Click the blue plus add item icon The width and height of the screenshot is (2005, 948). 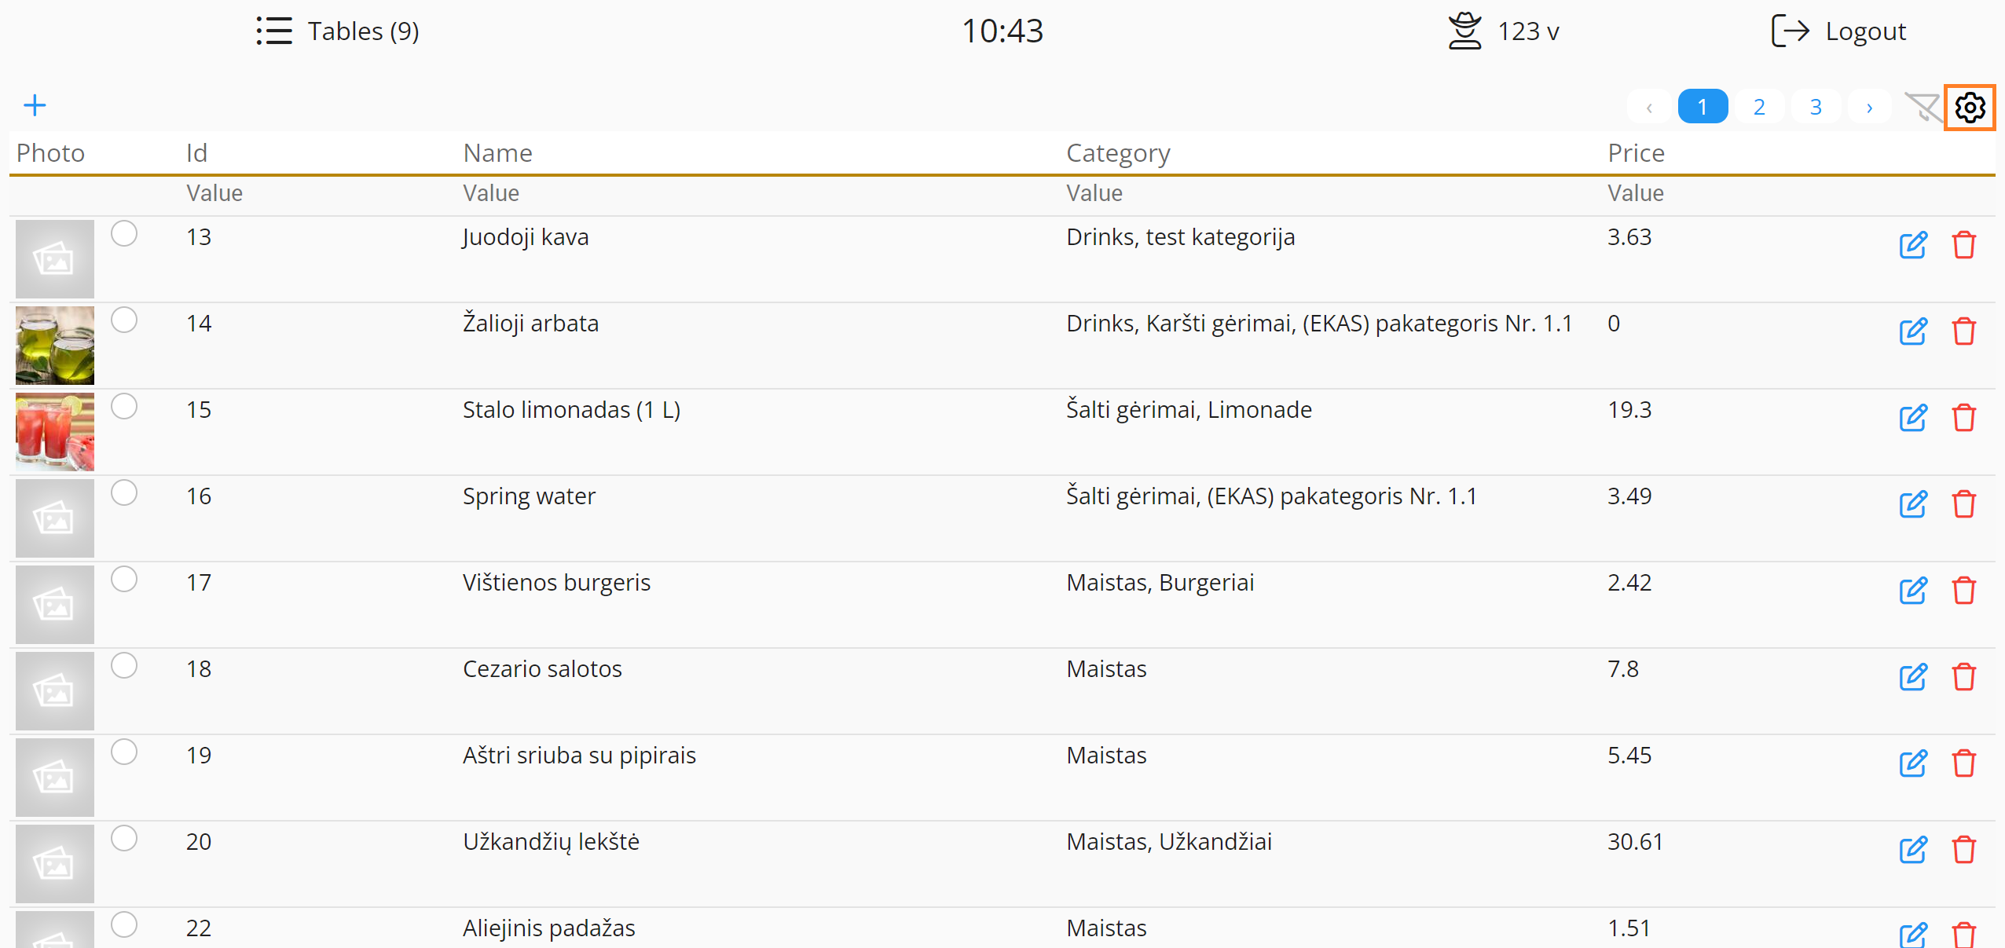[35, 105]
